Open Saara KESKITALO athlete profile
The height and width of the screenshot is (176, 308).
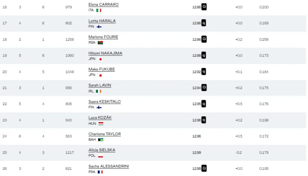[104, 102]
